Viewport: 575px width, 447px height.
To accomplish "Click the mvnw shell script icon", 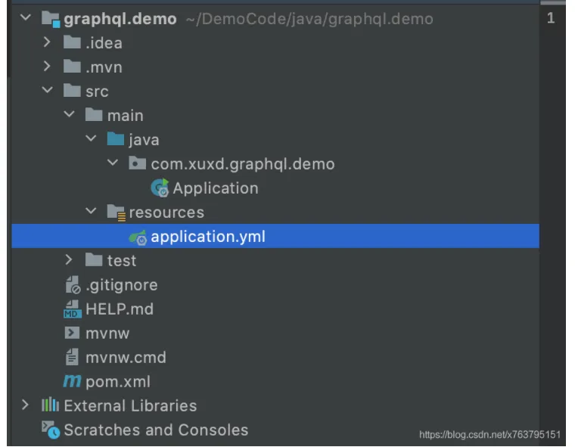I will coord(73,334).
